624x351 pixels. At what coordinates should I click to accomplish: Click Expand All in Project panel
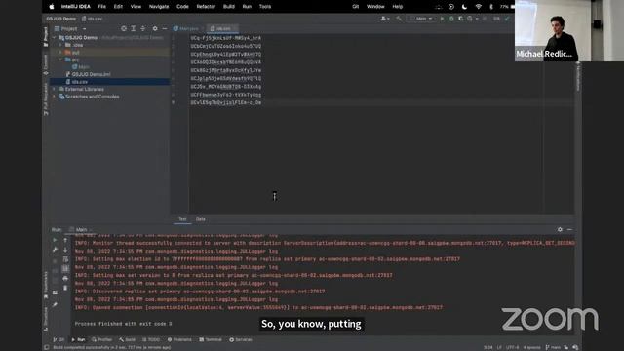point(134,28)
